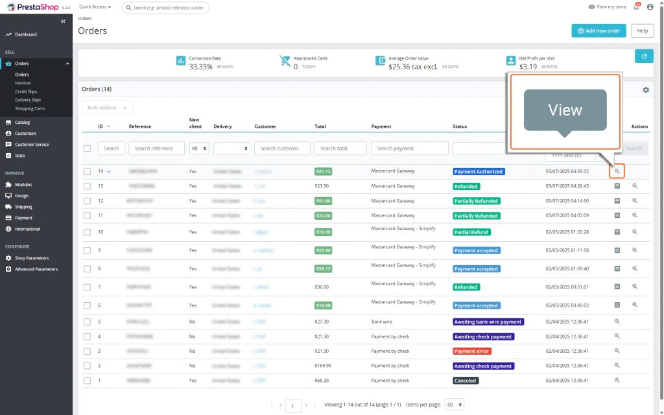Image resolution: width=664 pixels, height=415 pixels.
Task: Select the order 12 checkbox
Action: pyautogui.click(x=88, y=201)
